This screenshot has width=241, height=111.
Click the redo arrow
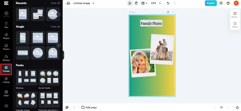[175, 3]
